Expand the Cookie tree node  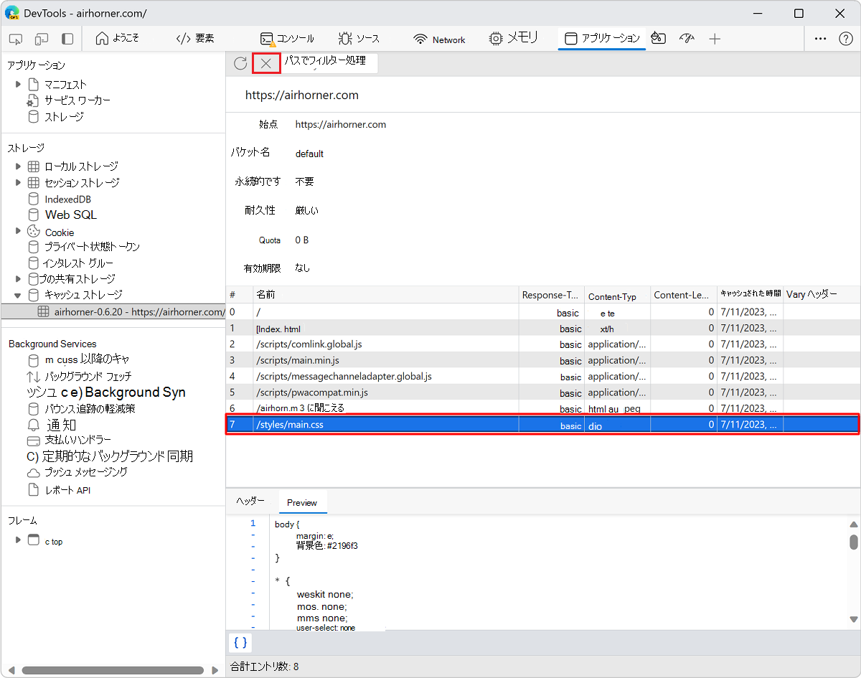(19, 232)
